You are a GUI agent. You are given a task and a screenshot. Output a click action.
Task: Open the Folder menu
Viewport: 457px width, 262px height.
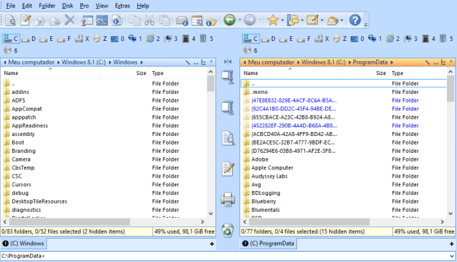(47, 5)
